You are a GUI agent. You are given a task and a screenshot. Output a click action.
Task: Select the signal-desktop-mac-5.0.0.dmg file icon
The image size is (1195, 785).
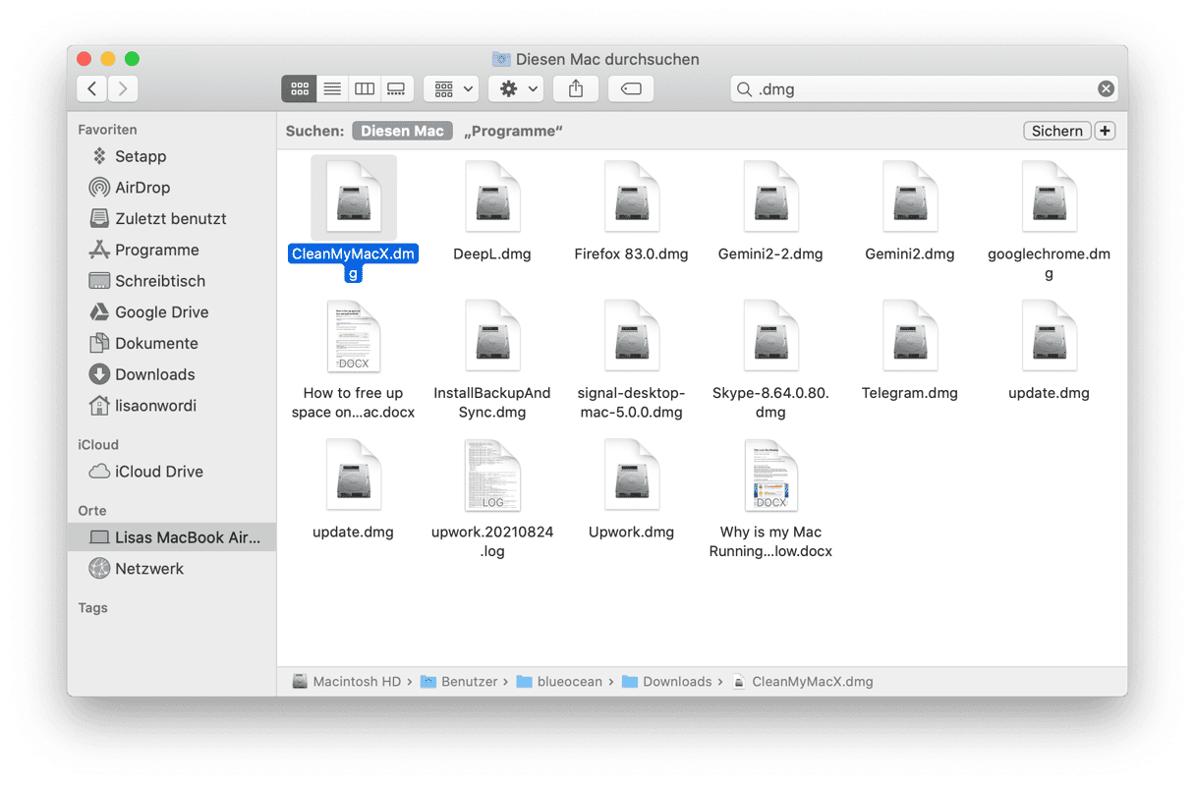tap(632, 337)
